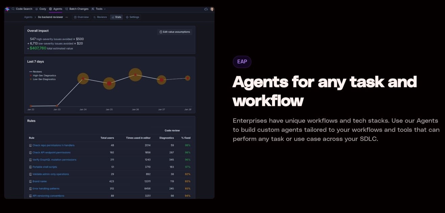The image size is (445, 213).
Task: Click the Jan 26 data point on the chart
Action: click(135, 74)
